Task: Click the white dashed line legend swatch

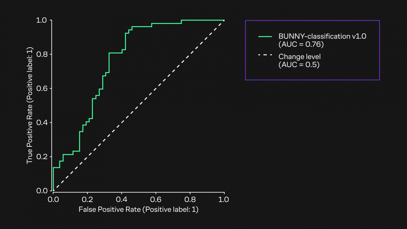Action: [x=265, y=55]
